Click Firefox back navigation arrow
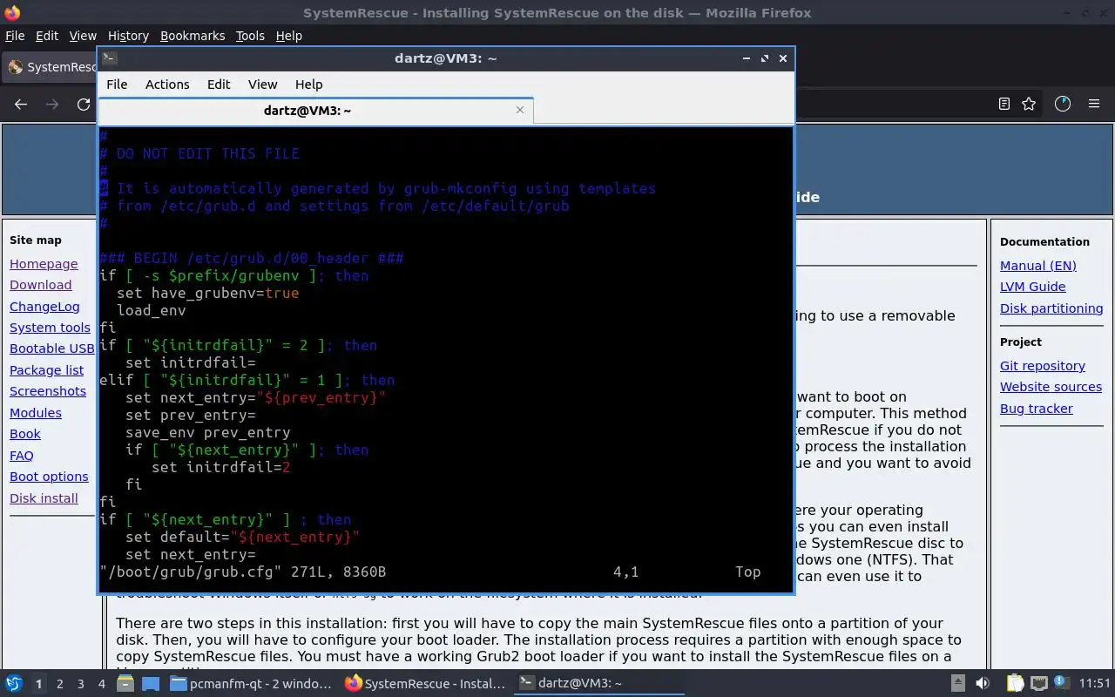 [x=21, y=104]
